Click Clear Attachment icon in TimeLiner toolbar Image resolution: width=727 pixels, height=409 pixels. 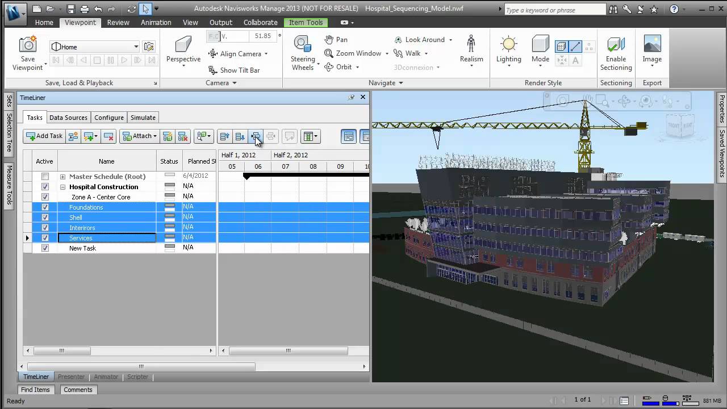(183, 136)
